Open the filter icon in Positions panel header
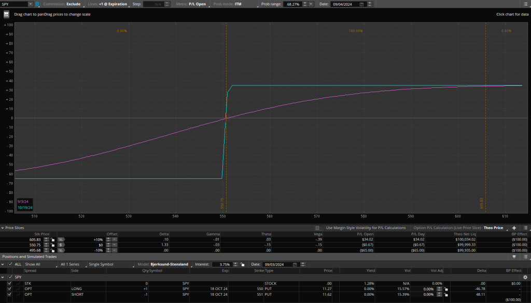The image size is (531, 303). [x=514, y=256]
